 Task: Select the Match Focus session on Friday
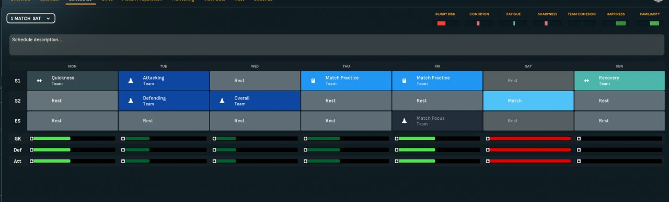click(437, 121)
